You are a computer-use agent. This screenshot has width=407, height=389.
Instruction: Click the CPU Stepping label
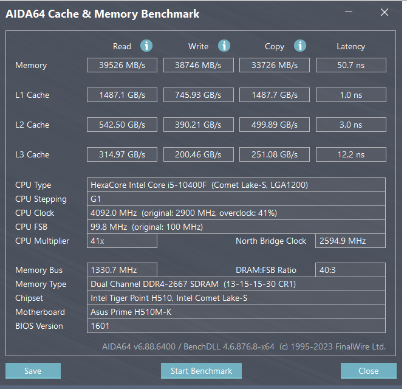41,199
